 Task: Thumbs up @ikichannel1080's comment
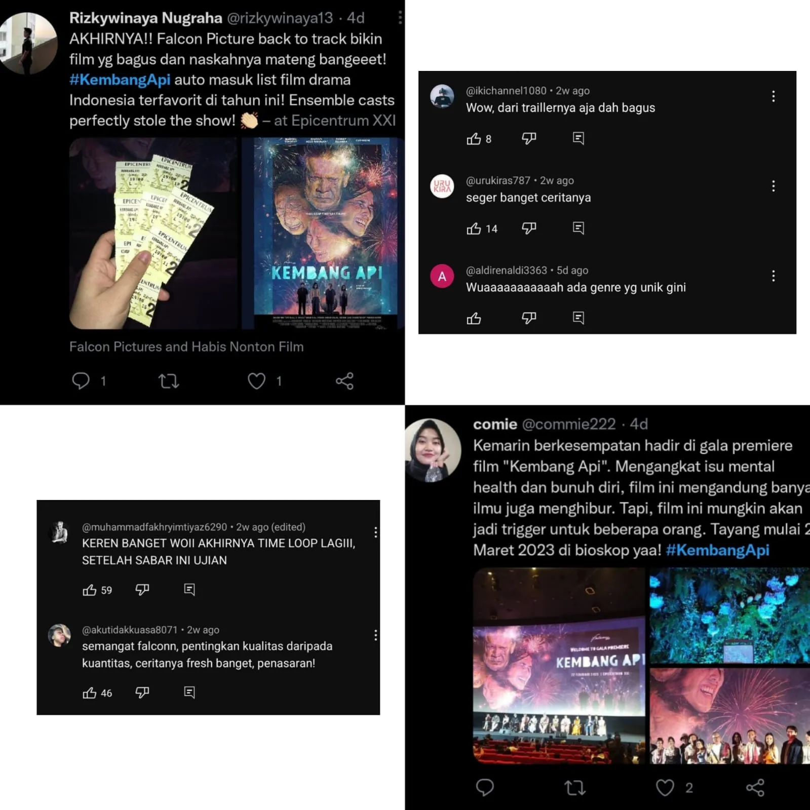coord(474,139)
